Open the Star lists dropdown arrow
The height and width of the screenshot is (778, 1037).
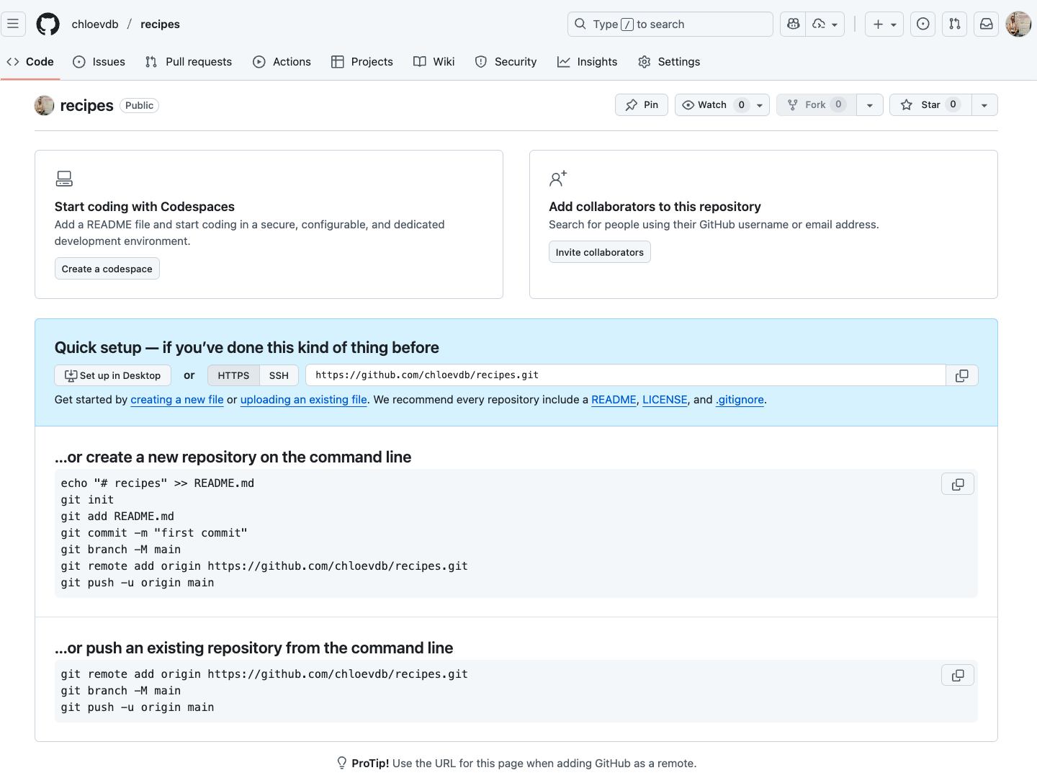(x=984, y=105)
